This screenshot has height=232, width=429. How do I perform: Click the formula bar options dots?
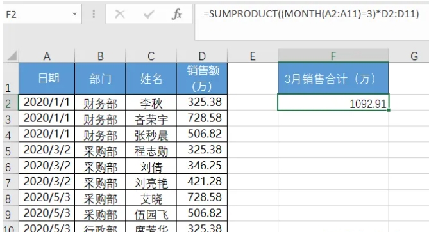pyautogui.click(x=94, y=14)
